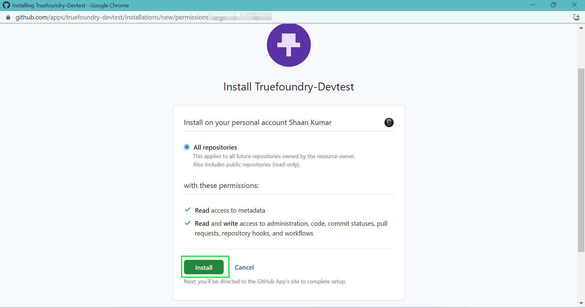
Task: Click the GitHub favicon in title bar
Action: [x=6, y=5]
